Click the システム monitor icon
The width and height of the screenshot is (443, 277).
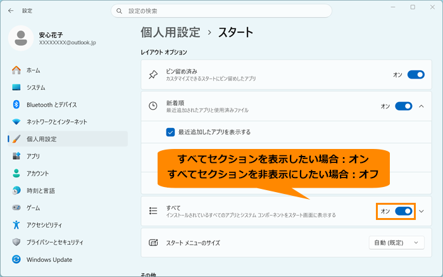click(16, 87)
